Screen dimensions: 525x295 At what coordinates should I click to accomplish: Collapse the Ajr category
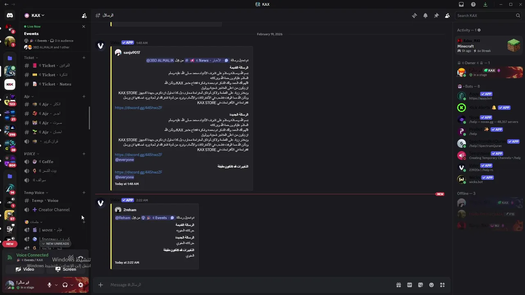[x=28, y=97]
